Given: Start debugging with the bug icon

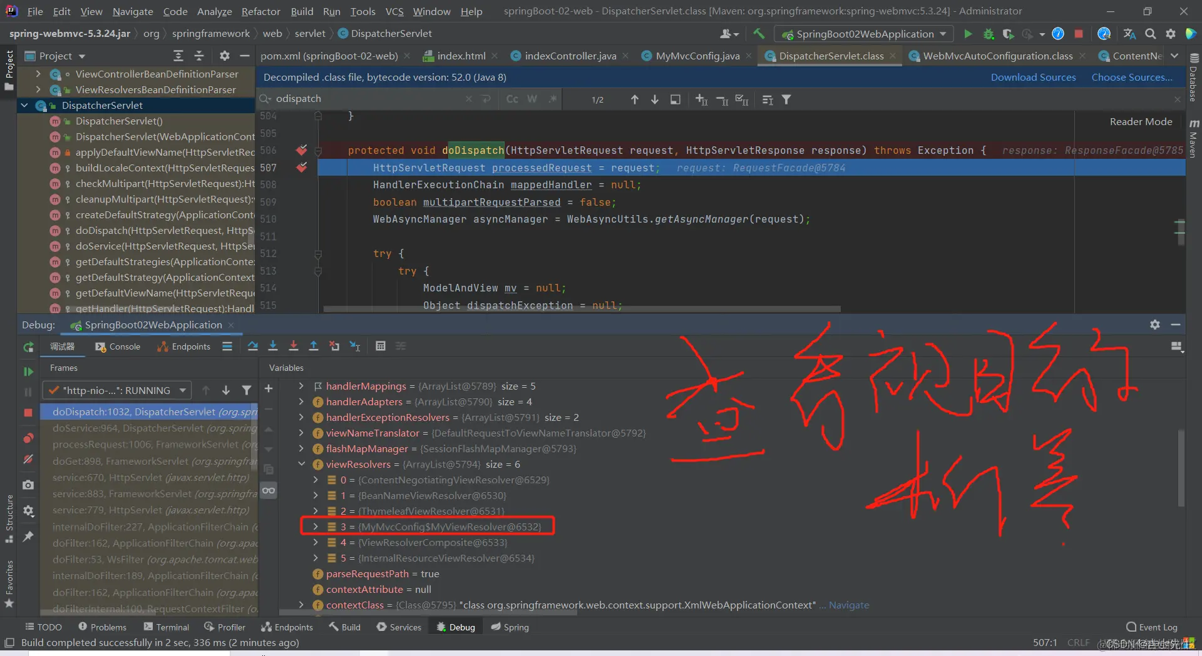Looking at the screenshot, I should click(989, 34).
